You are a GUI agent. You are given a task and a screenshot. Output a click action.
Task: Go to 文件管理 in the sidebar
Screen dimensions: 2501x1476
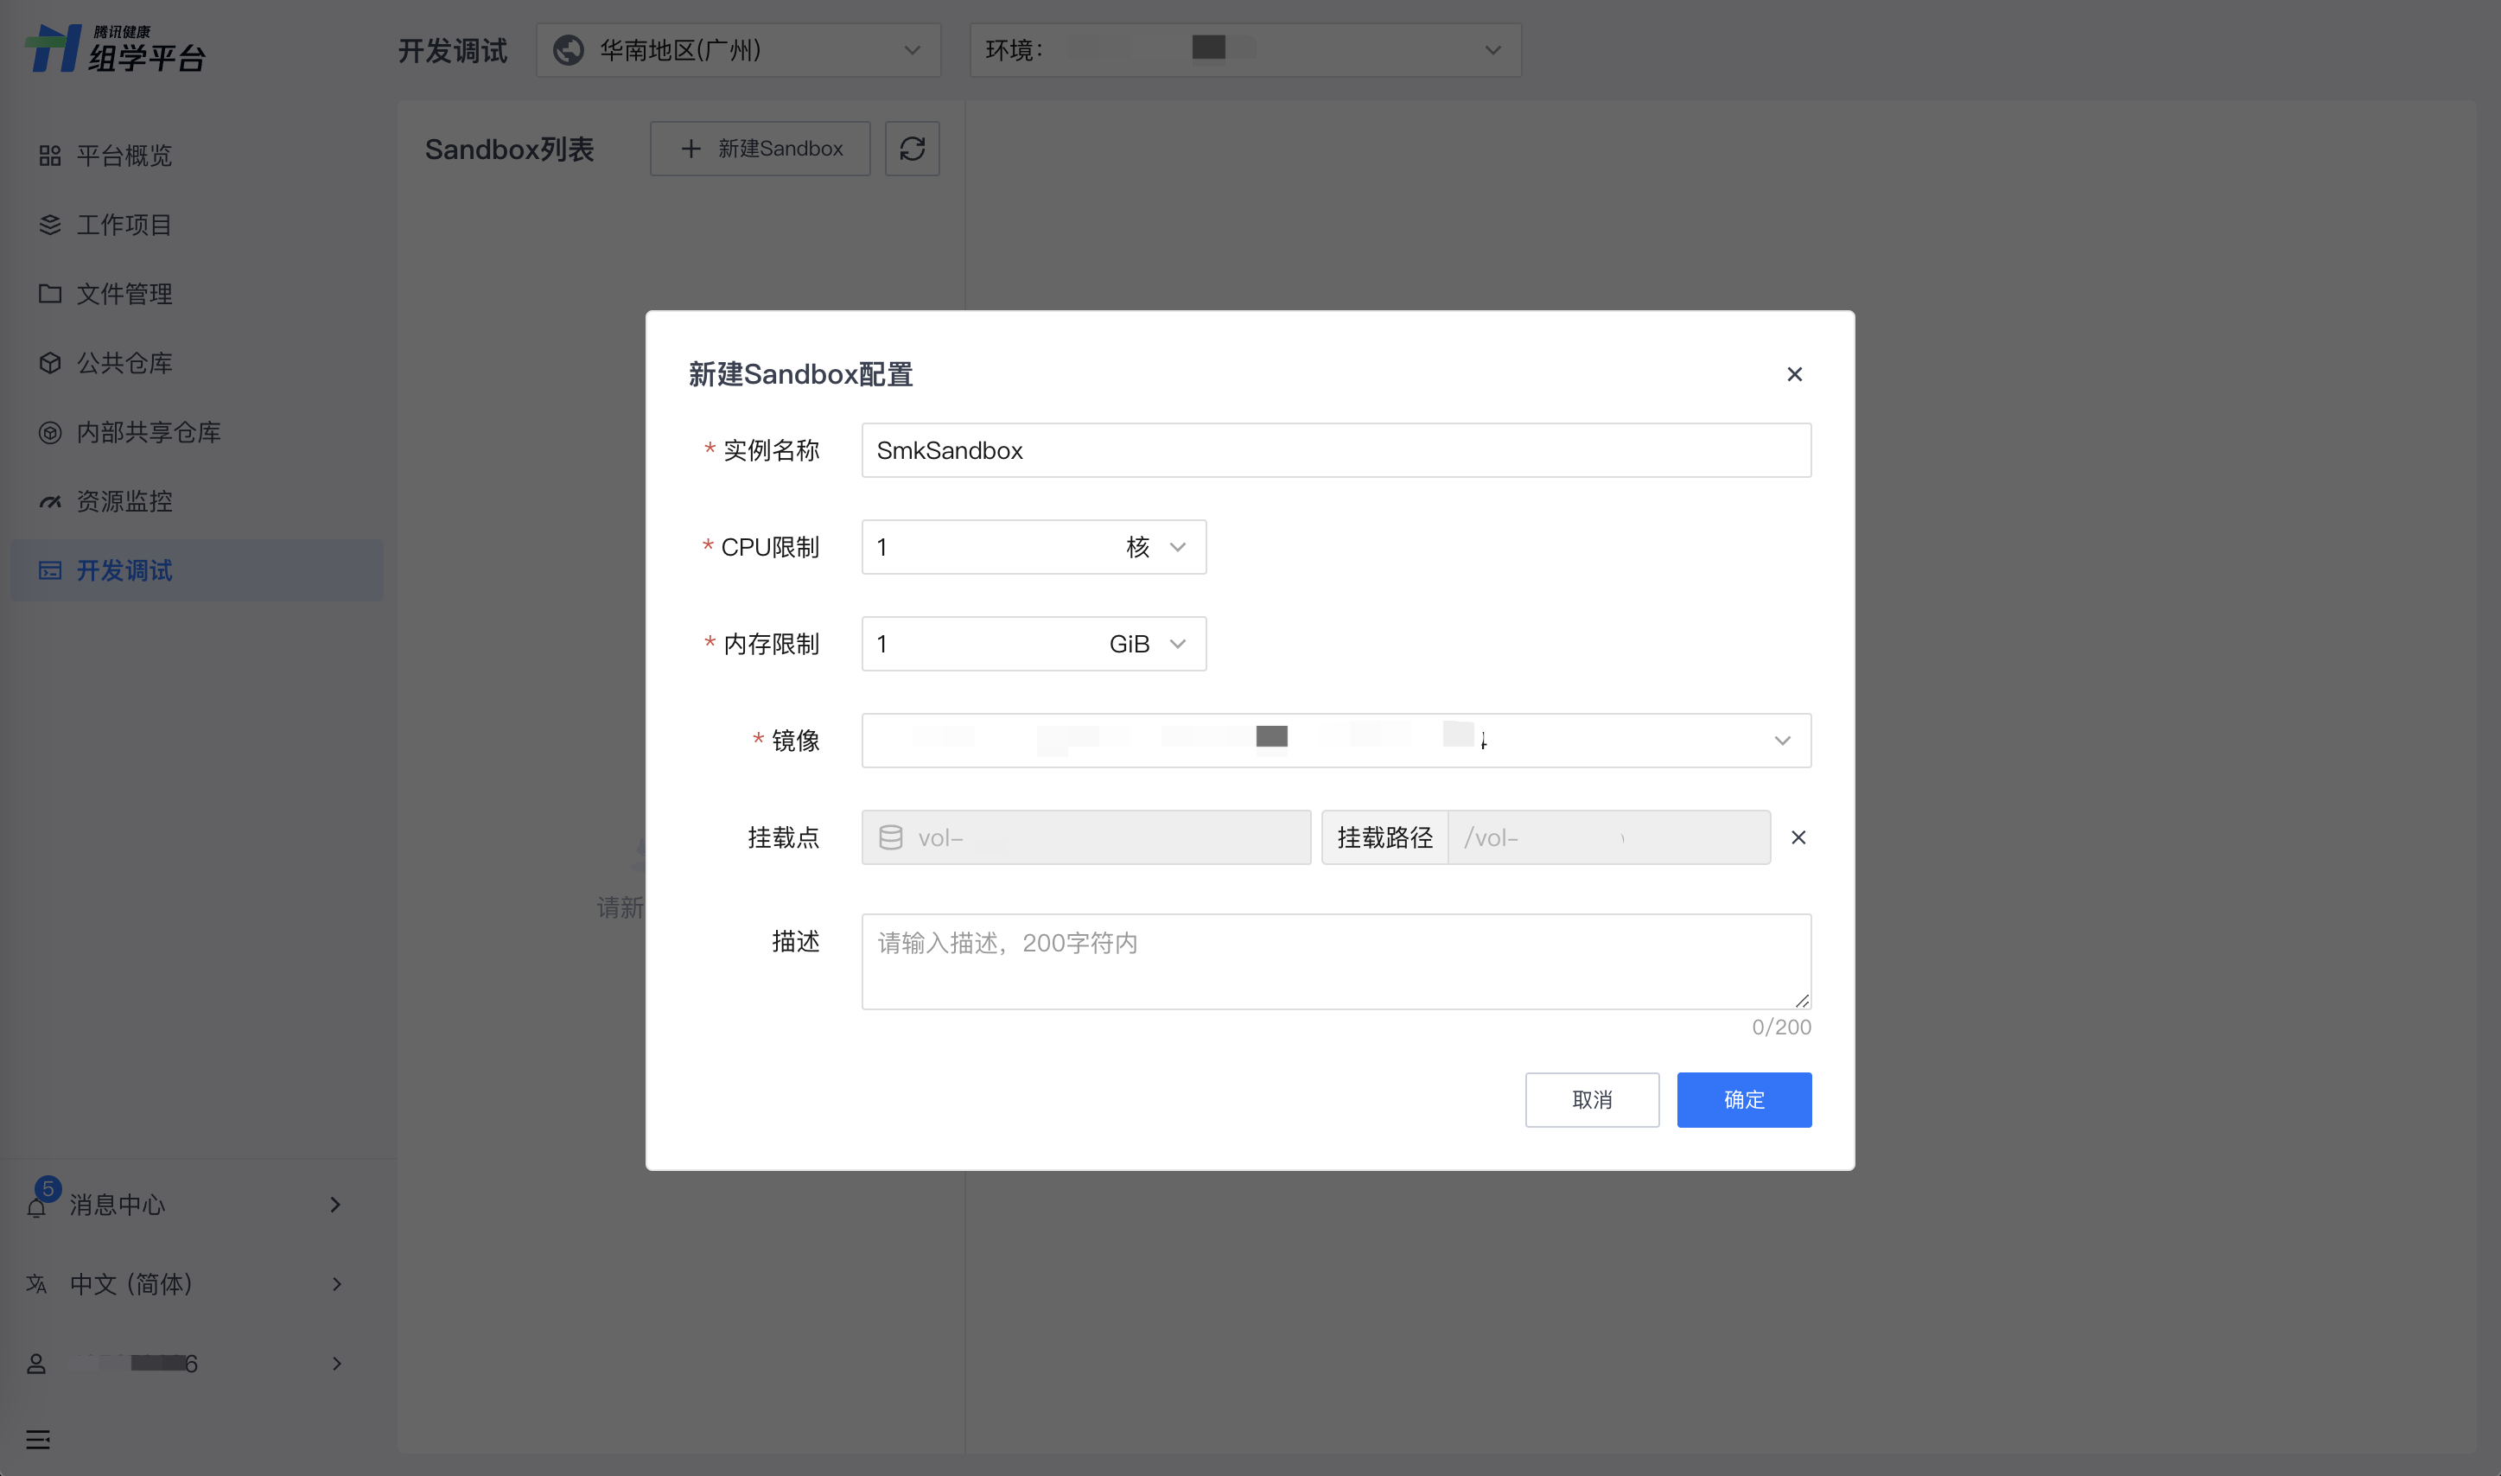pos(124,295)
